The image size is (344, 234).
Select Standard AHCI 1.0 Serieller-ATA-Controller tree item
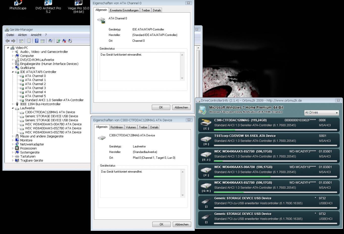(x=54, y=100)
